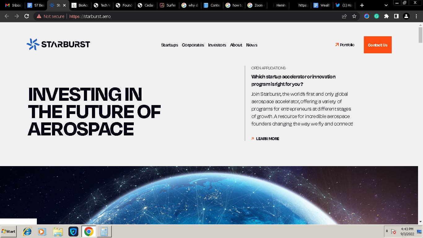423x238 pixels.
Task: Close the active Starburst tab
Action: coord(64,5)
